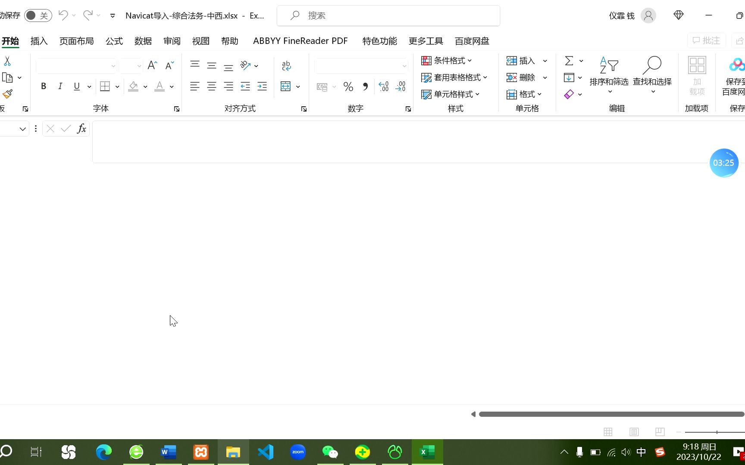
Task: Click the 批注 comments button
Action: tap(706, 40)
